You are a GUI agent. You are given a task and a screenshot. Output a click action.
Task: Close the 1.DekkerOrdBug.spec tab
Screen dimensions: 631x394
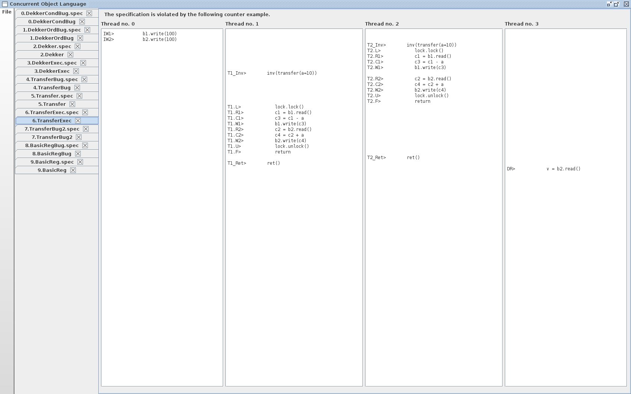tap(87, 30)
